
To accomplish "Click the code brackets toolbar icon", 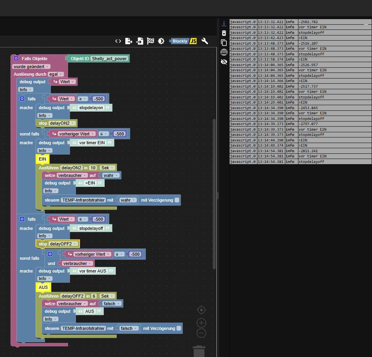I will pyautogui.click(x=118, y=41).
